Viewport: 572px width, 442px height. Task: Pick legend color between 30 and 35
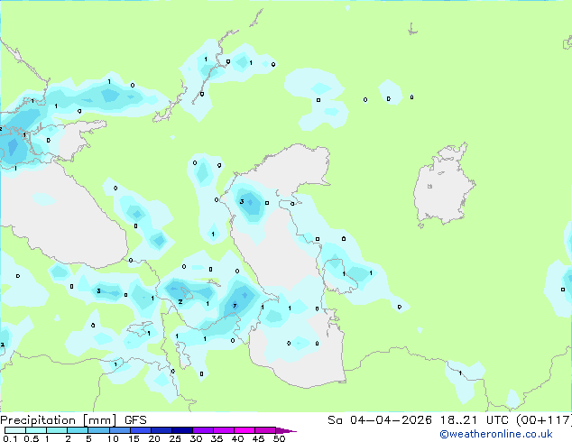point(203,430)
